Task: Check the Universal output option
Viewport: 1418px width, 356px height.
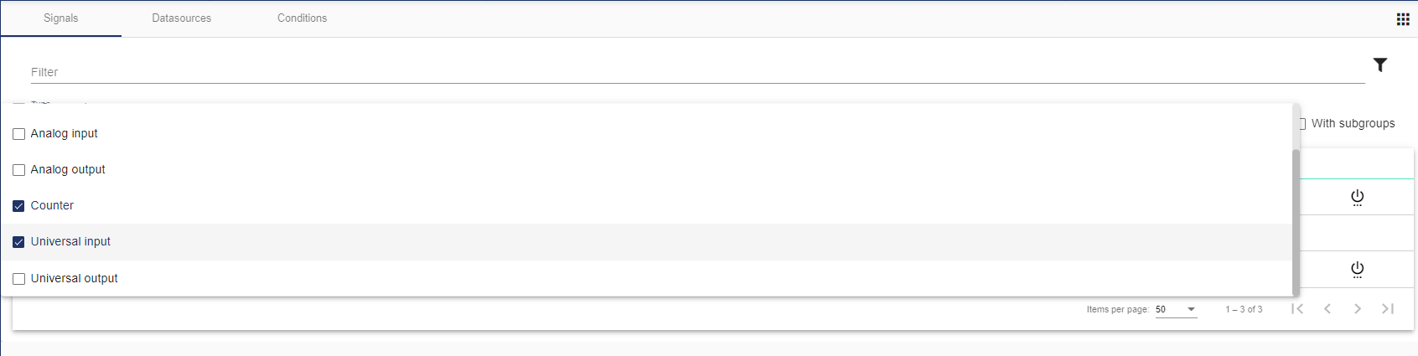Action: click(x=18, y=279)
